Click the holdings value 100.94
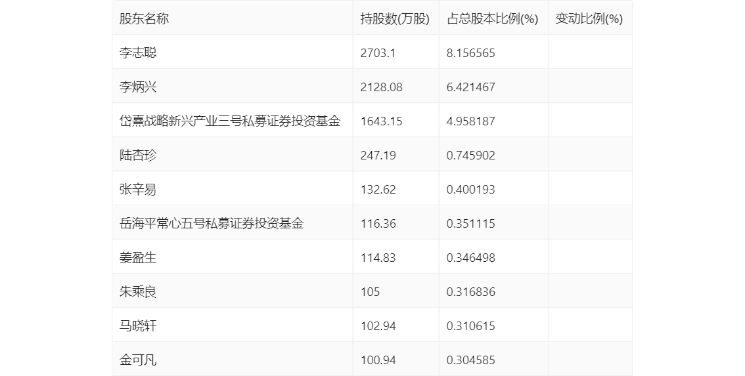Viewport: 745px width, 376px height. click(378, 360)
